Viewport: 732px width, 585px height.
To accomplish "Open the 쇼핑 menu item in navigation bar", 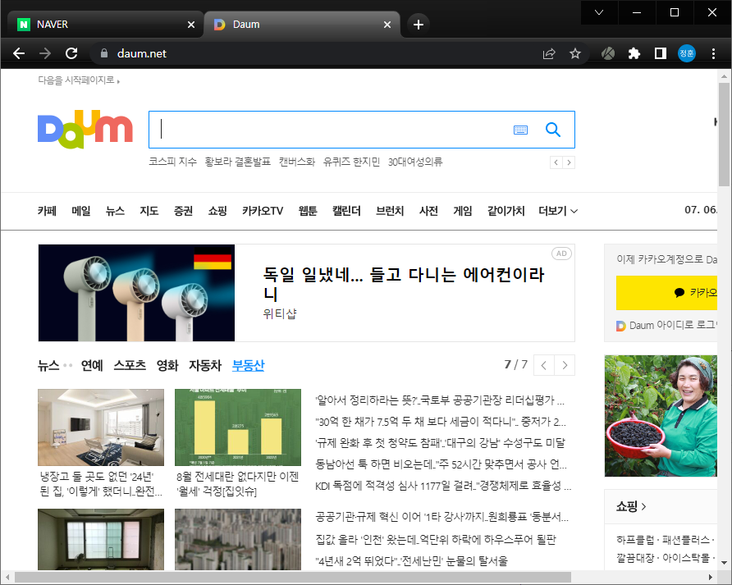I will click(217, 211).
